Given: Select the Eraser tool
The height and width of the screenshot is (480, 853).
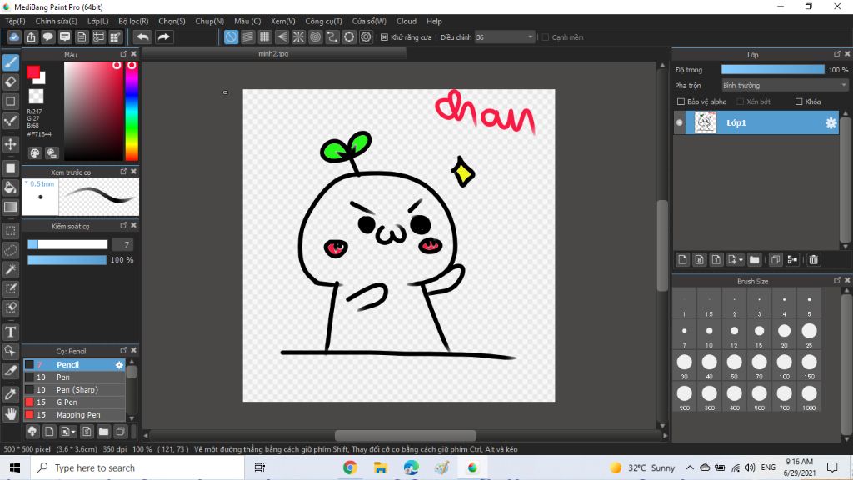Looking at the screenshot, I should click(10, 82).
